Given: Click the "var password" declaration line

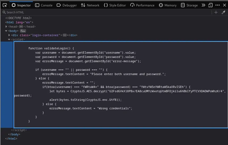Looking at the screenshot, I should tap(86, 57).
